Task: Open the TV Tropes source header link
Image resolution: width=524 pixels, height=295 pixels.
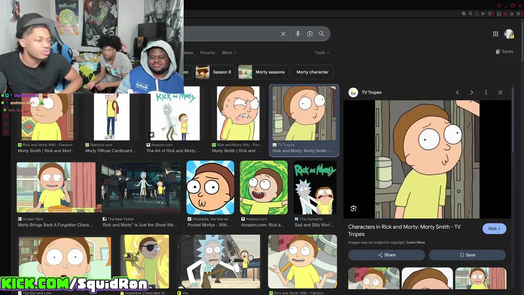Action: (365, 93)
